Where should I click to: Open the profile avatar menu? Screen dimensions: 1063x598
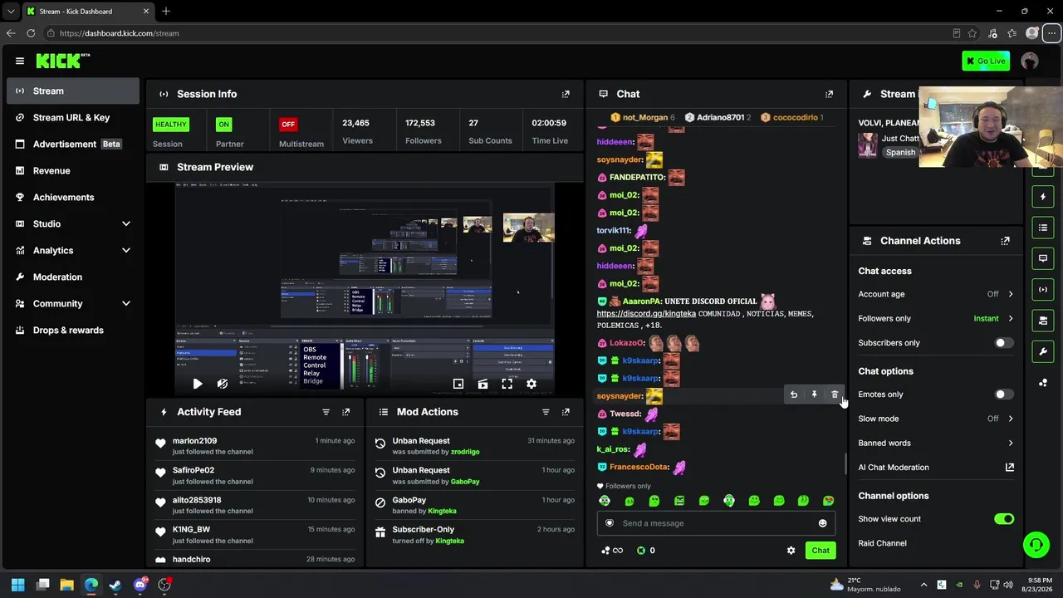point(1030,61)
